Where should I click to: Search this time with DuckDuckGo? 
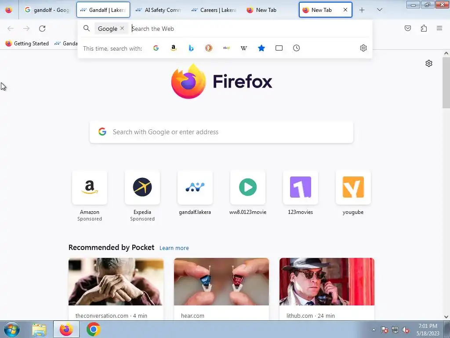click(x=209, y=48)
